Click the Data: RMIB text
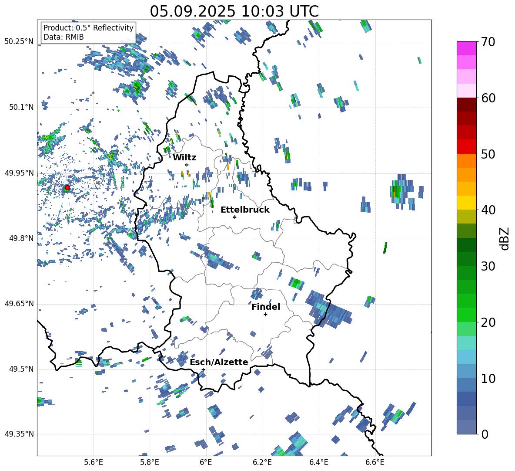This screenshot has height=471, width=515. pyautogui.click(x=64, y=37)
